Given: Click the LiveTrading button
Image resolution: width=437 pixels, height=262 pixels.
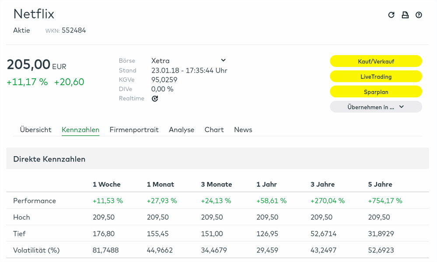Looking at the screenshot, I should point(376,77).
